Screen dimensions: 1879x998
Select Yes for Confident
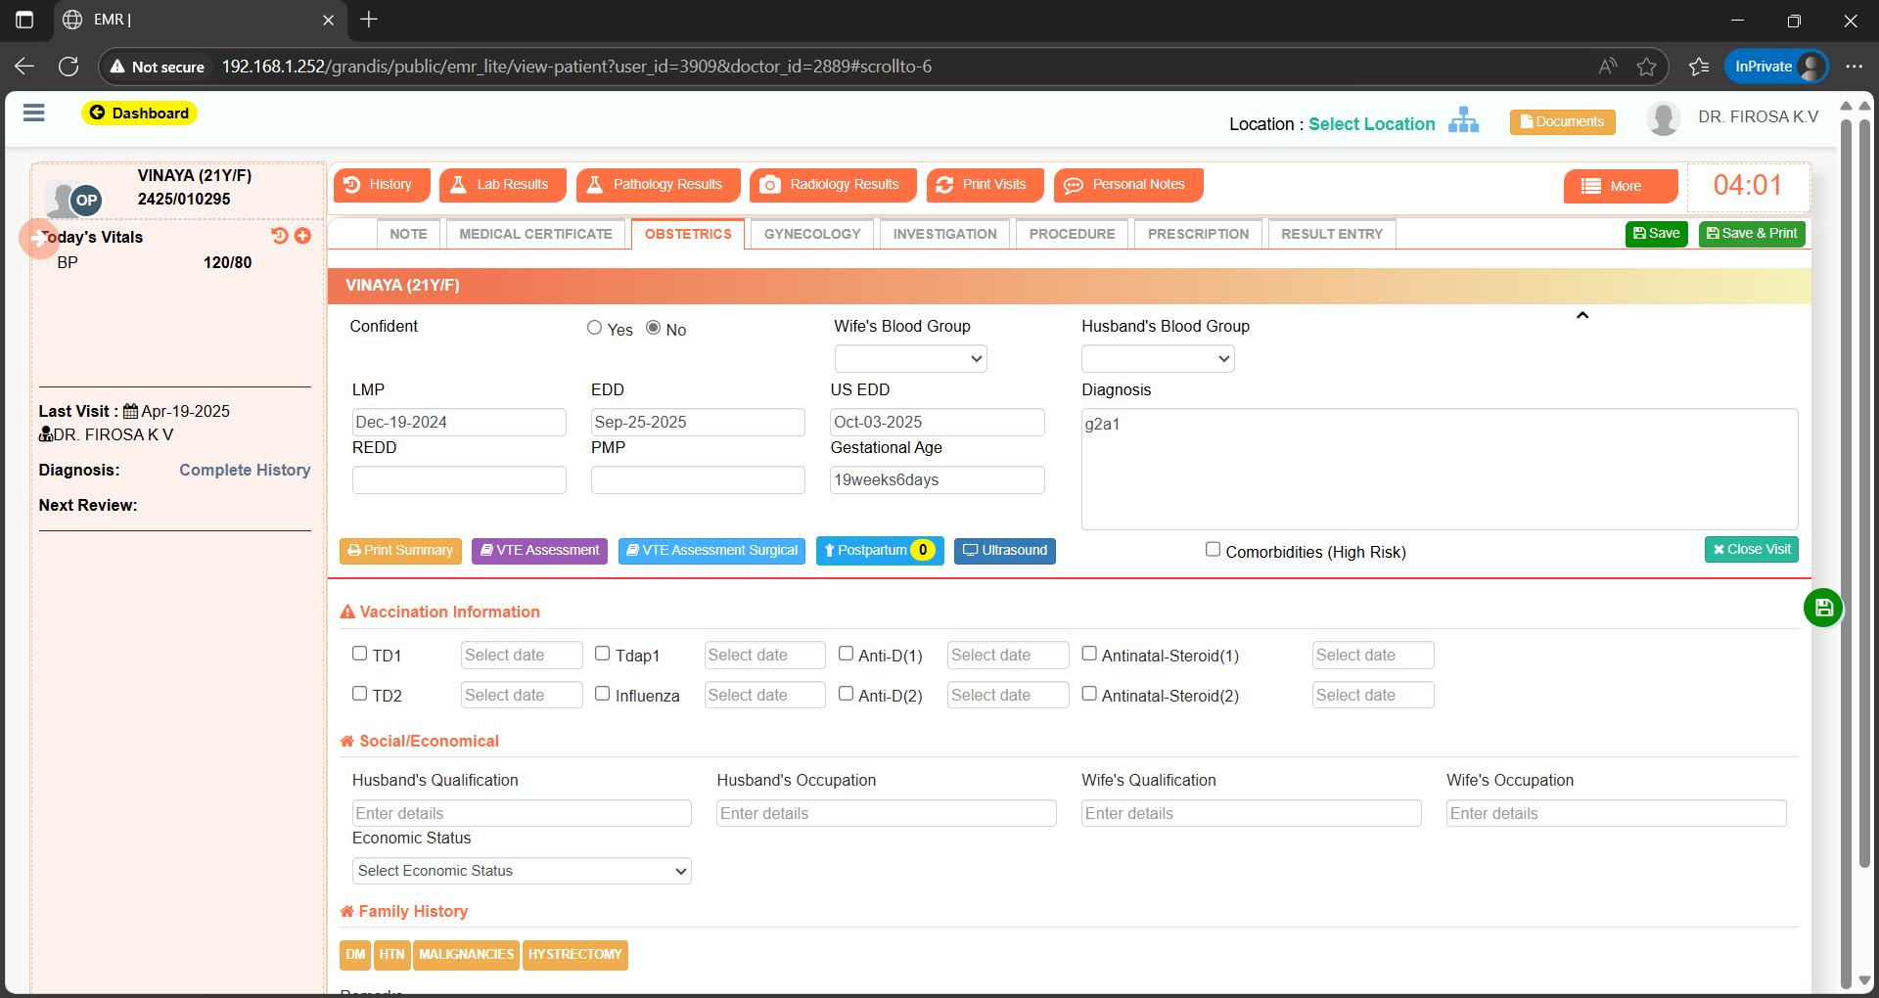click(x=594, y=328)
